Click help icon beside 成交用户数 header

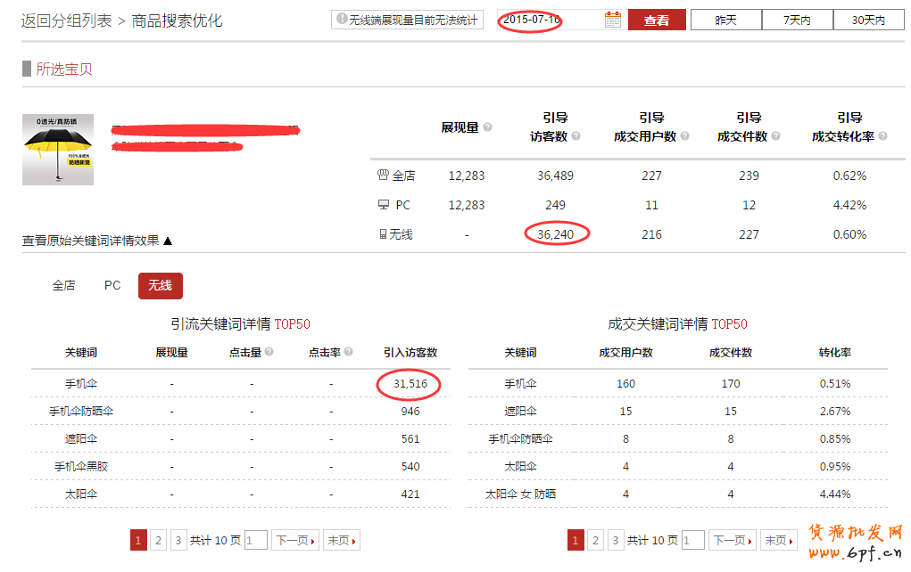[x=683, y=136]
